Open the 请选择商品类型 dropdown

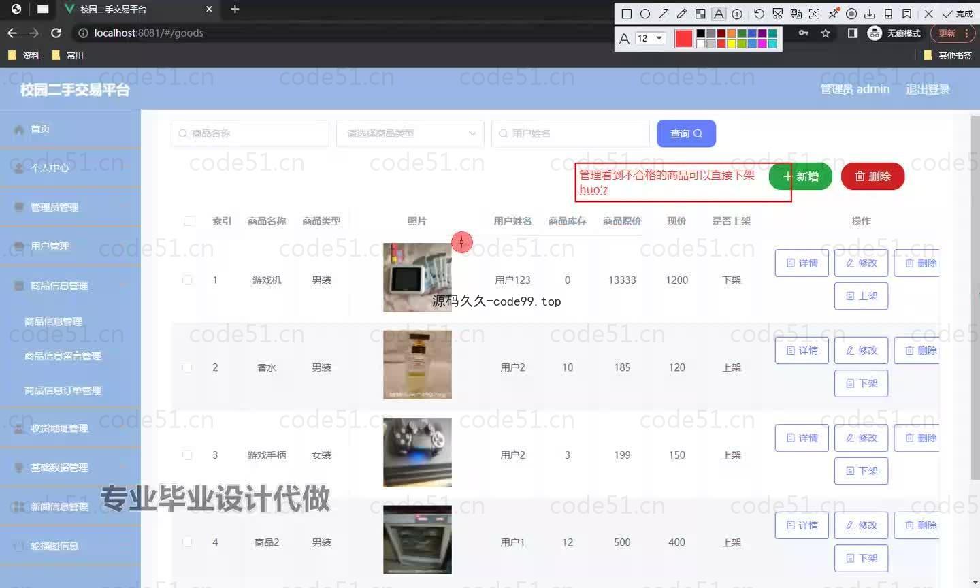(410, 133)
